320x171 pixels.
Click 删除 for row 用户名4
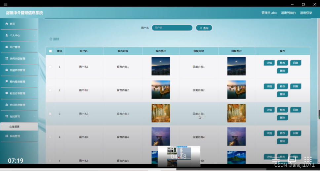pos(282,141)
